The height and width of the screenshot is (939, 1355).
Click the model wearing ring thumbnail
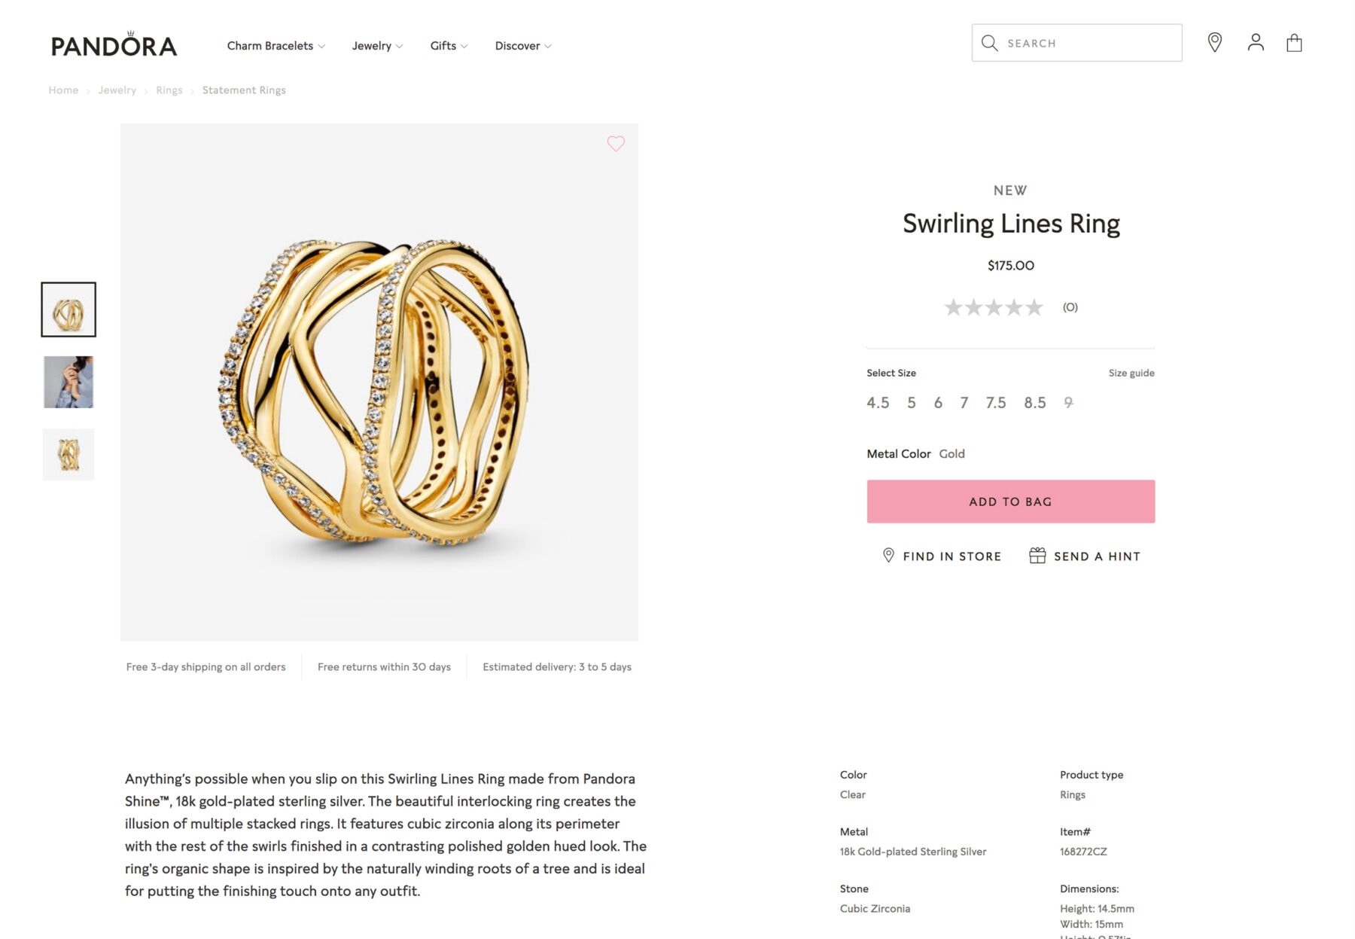click(69, 382)
